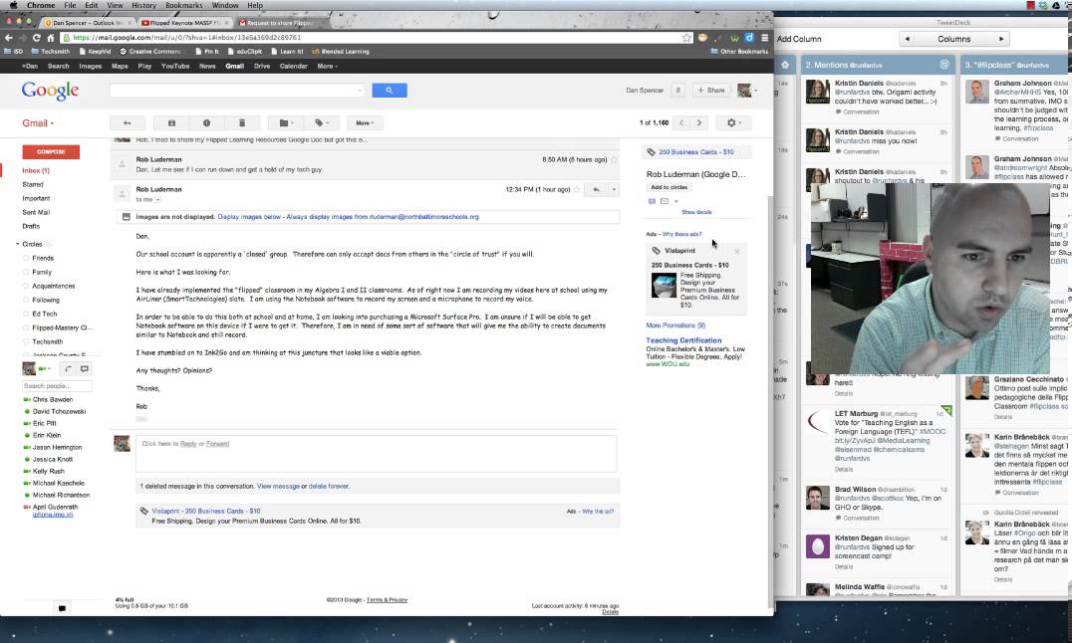1072x643 pixels.
Task: Click the Search people field
Action: (x=57, y=386)
